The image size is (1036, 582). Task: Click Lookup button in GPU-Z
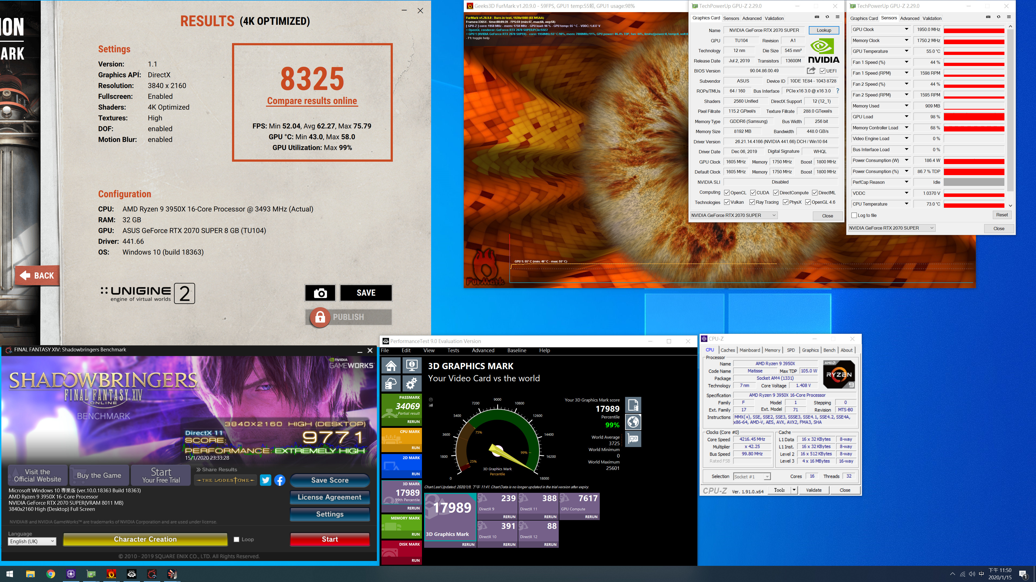[x=824, y=30]
